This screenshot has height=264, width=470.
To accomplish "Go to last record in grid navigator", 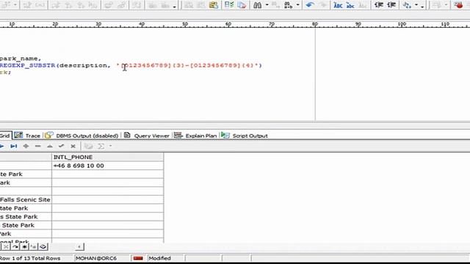I will point(13,146).
